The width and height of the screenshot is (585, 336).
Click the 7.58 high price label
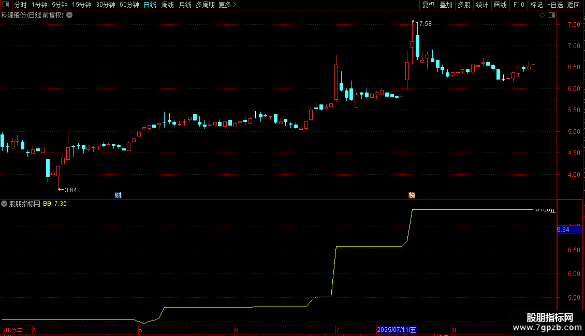[426, 24]
